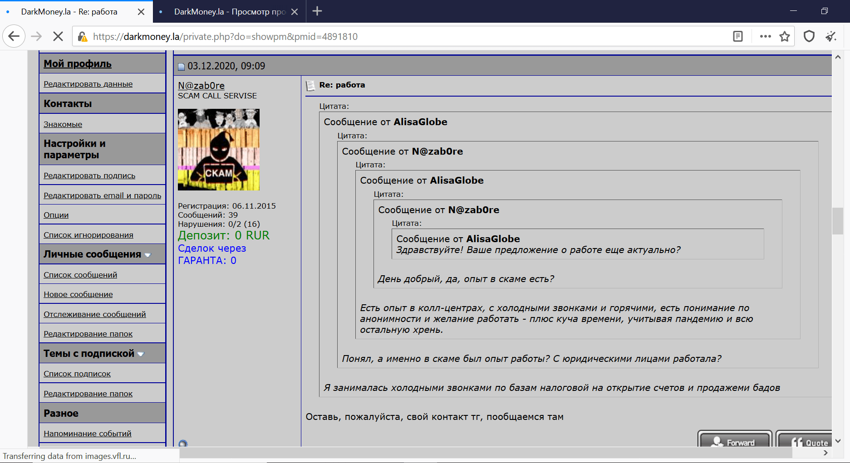Stop page loading with the X button
Image resolution: width=850 pixels, height=463 pixels.
tap(58, 37)
